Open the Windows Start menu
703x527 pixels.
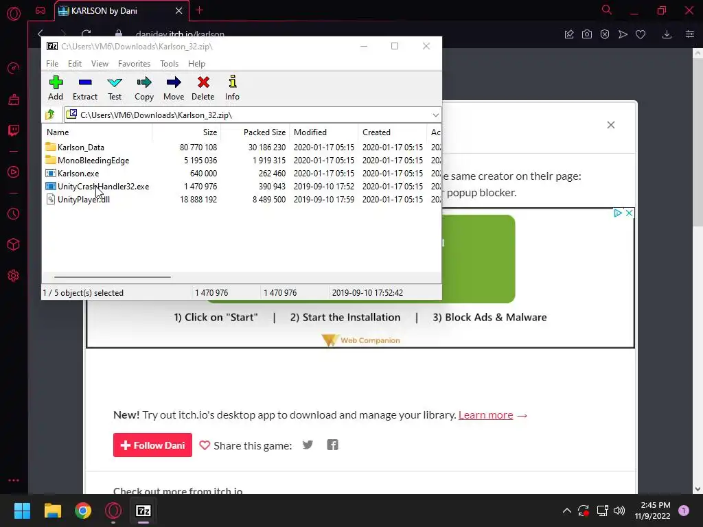point(22,511)
